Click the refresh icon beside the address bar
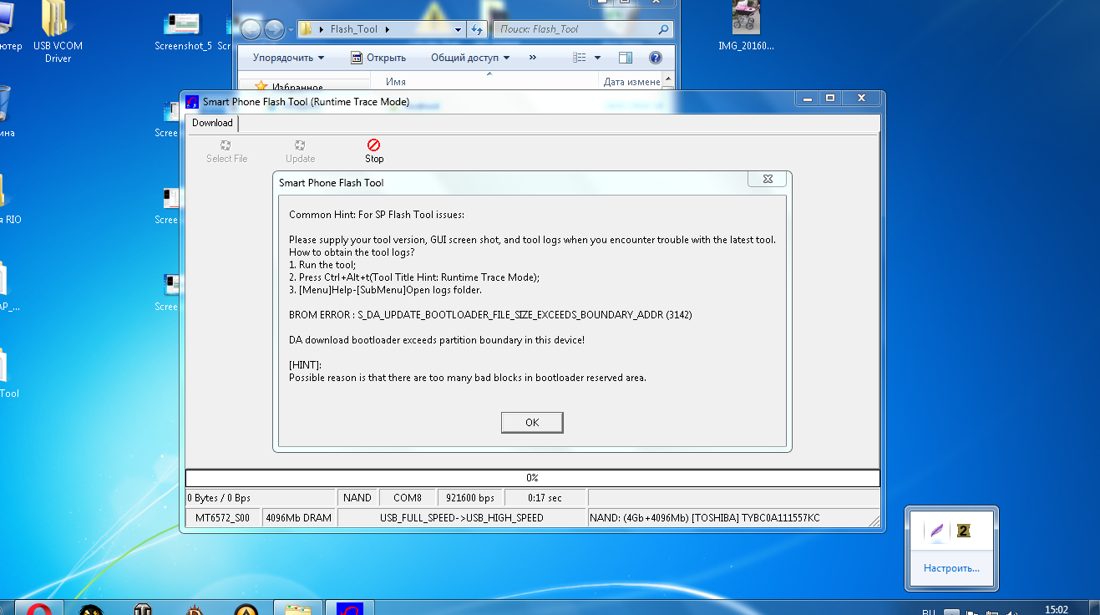 477,29
